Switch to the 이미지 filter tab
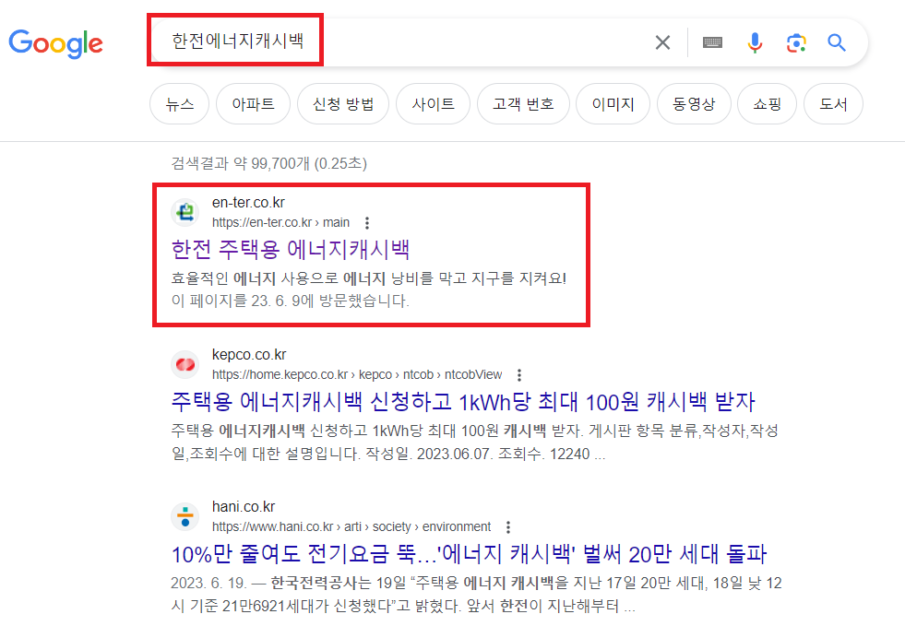 pyautogui.click(x=613, y=103)
